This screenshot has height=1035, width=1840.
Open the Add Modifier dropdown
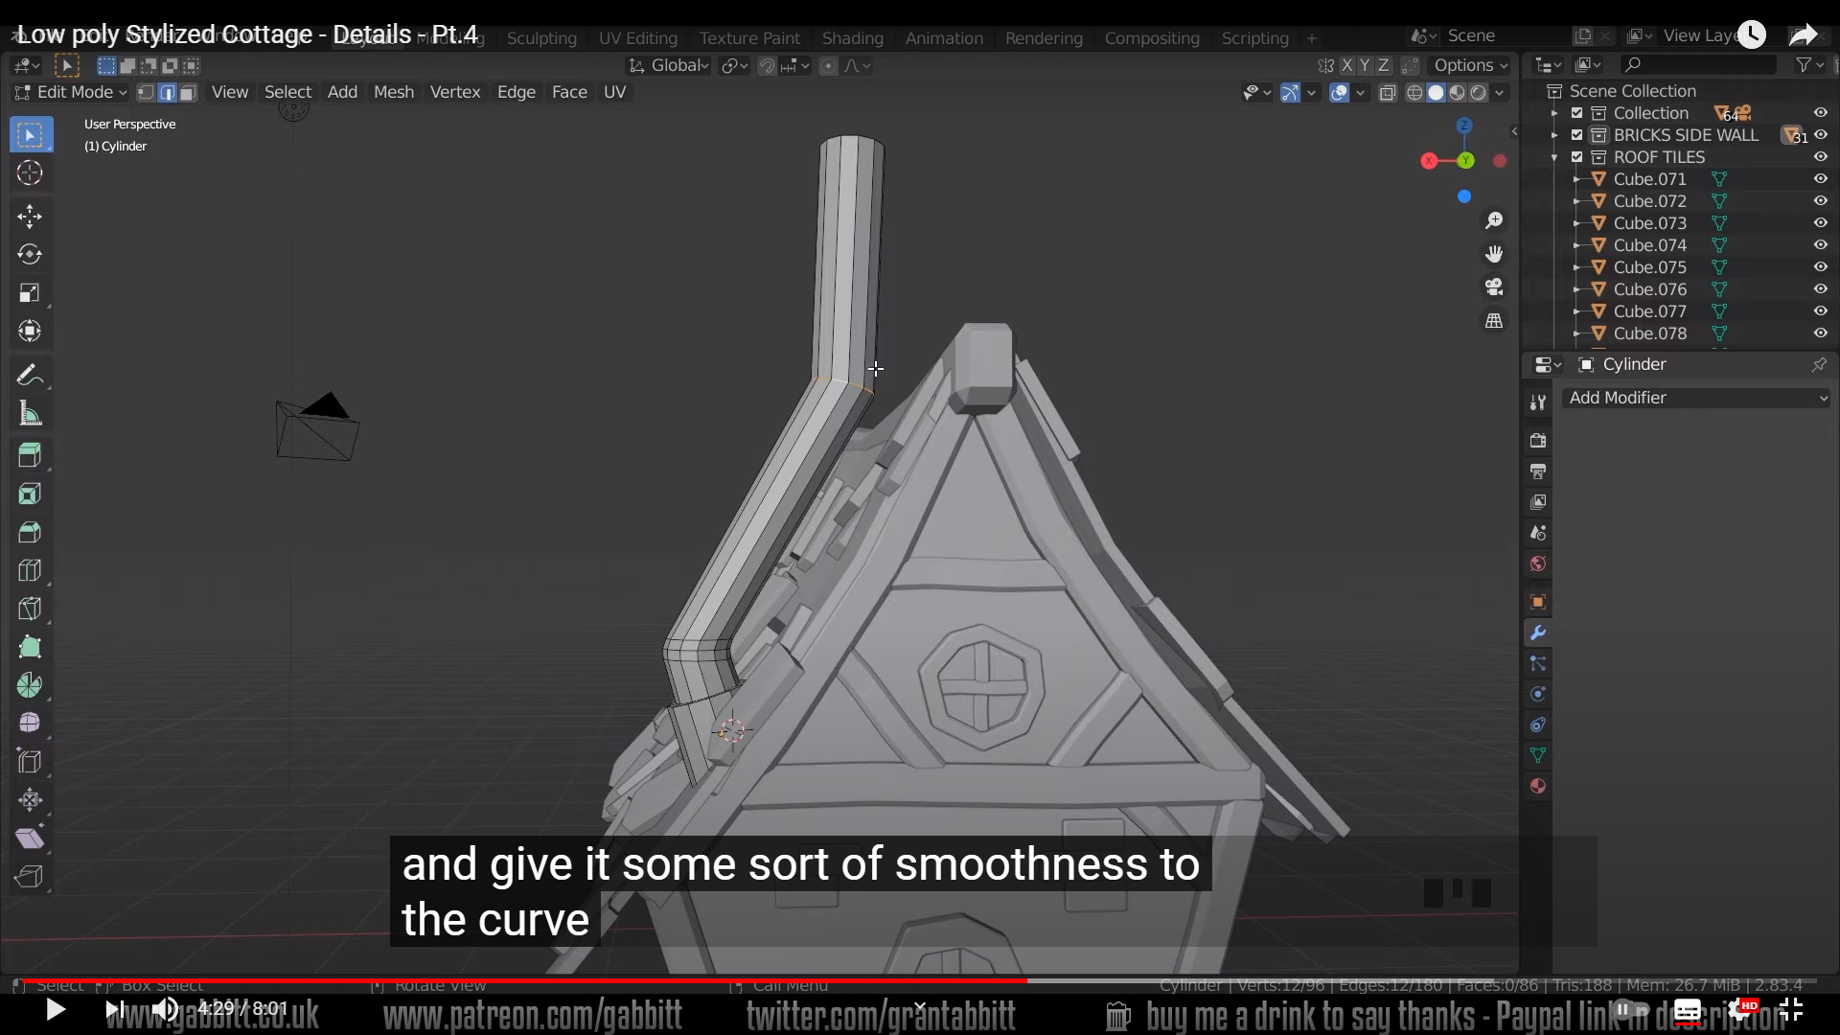[x=1696, y=398]
